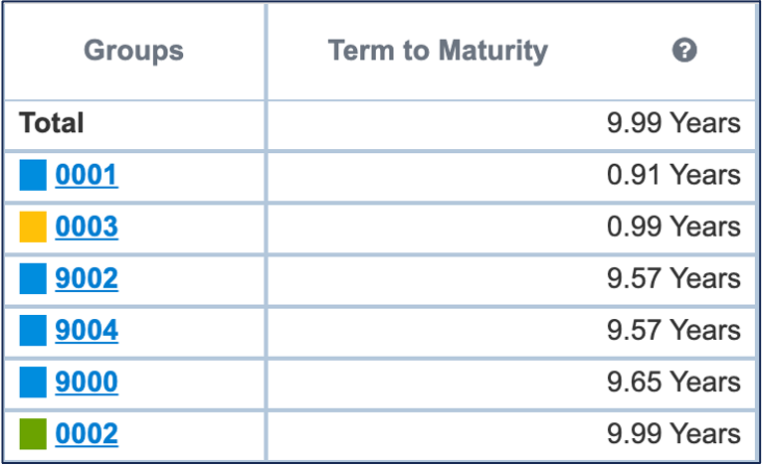
Task: Open group 9002 link
Action: pos(87,279)
